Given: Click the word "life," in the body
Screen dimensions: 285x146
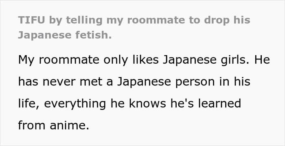Looking at the screenshot, I should click(x=29, y=103).
